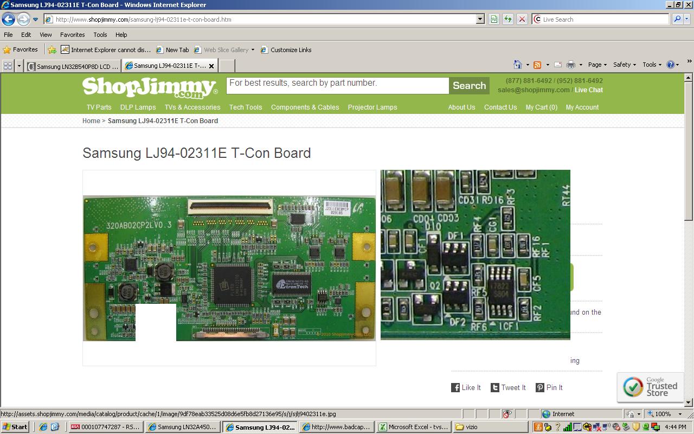Click the Home breadcrumb link

coord(91,121)
